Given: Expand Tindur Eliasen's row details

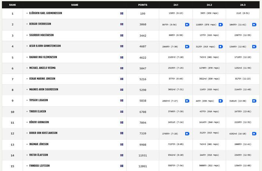Looking at the screenshot, I should pos(27,112).
